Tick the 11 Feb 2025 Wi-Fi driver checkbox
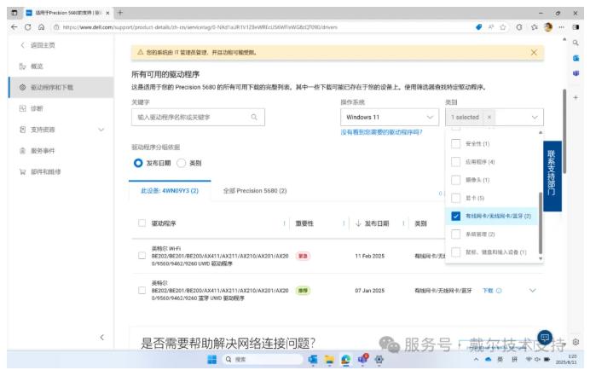590x376 pixels. pyautogui.click(x=142, y=256)
